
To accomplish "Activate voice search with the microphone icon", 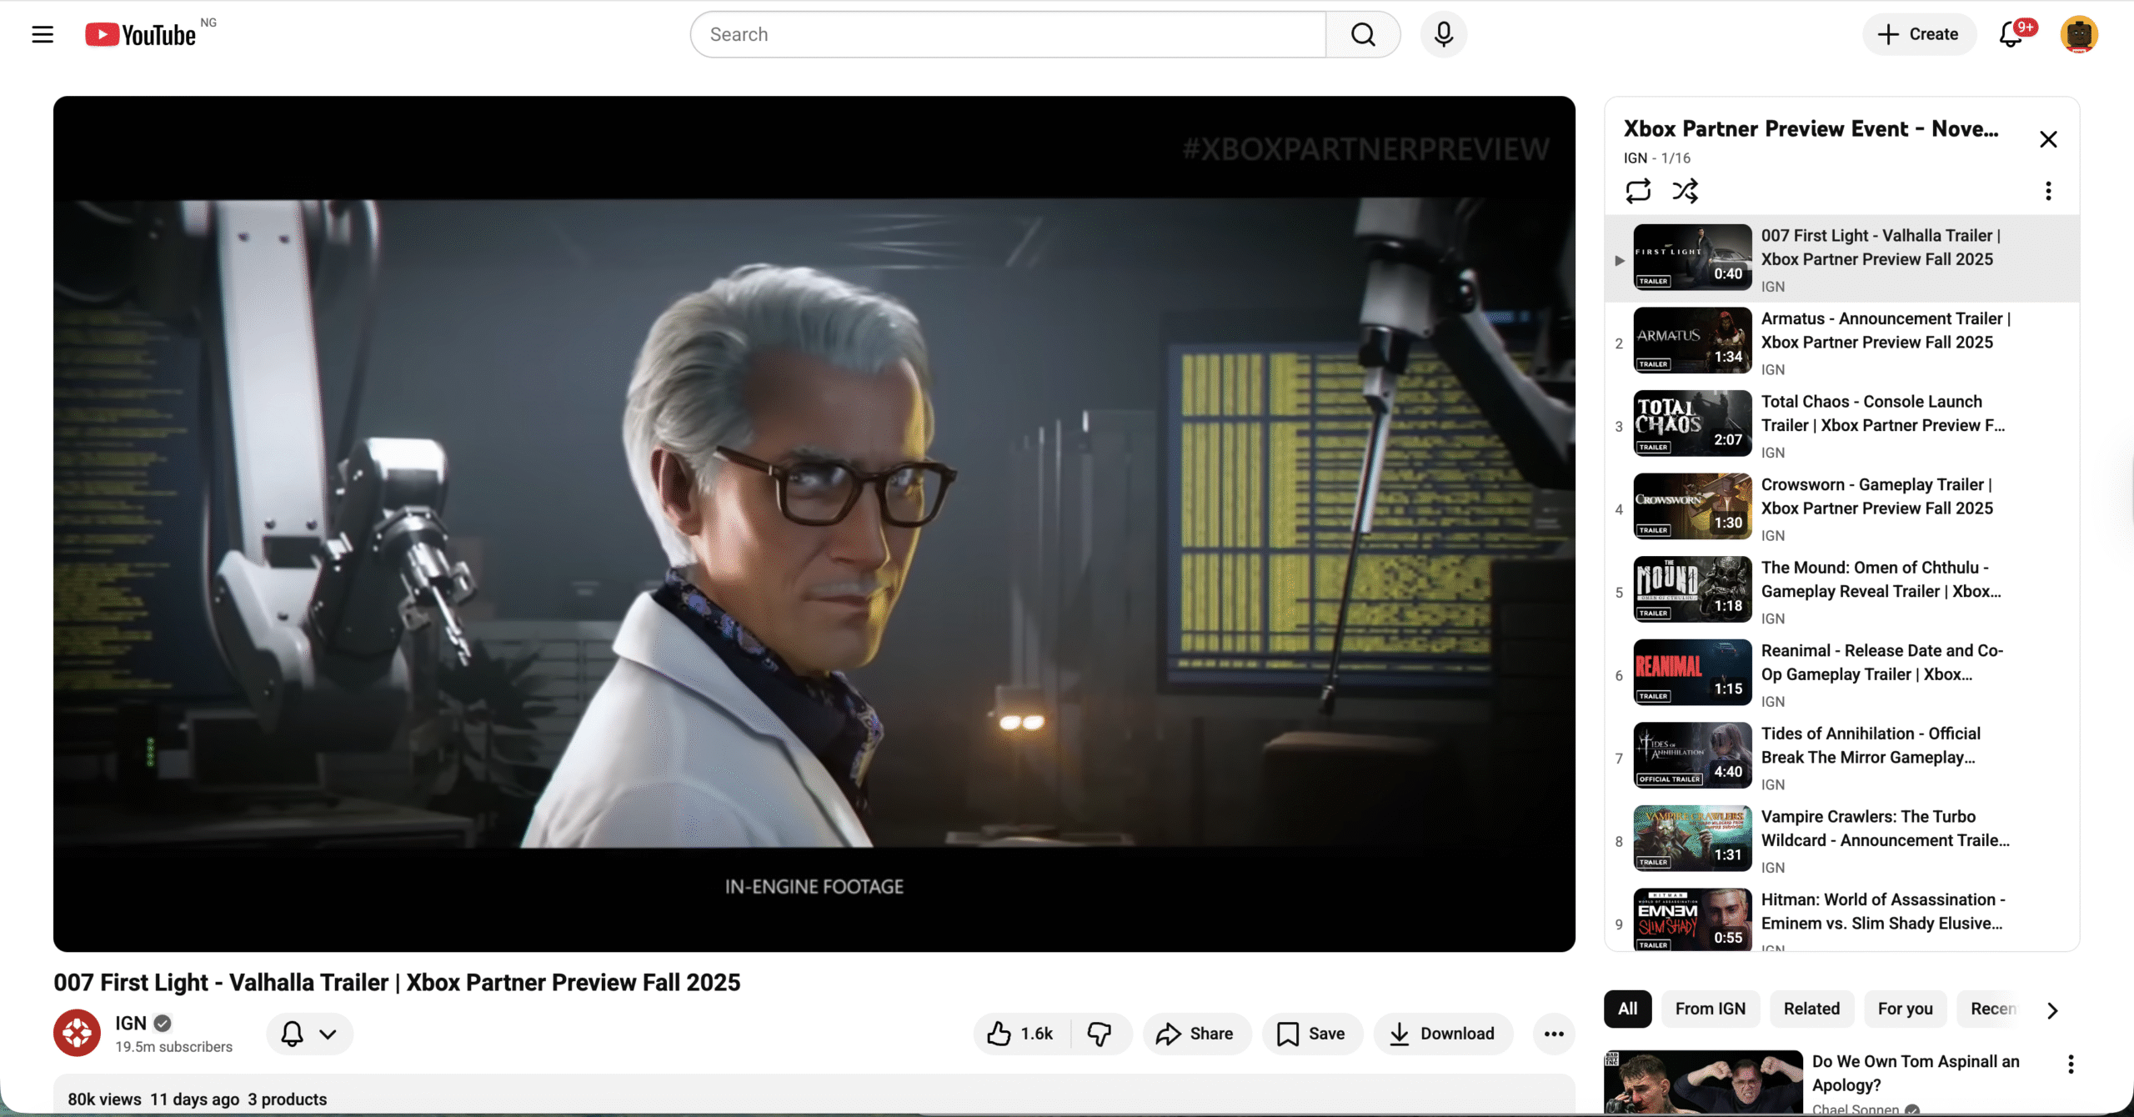I will 1443,34.
